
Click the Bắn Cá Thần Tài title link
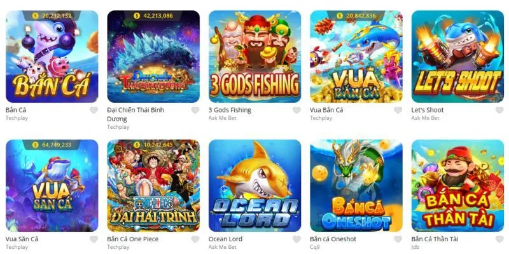coord(435,239)
